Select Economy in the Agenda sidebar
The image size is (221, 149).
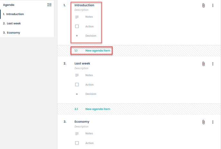tap(13, 33)
